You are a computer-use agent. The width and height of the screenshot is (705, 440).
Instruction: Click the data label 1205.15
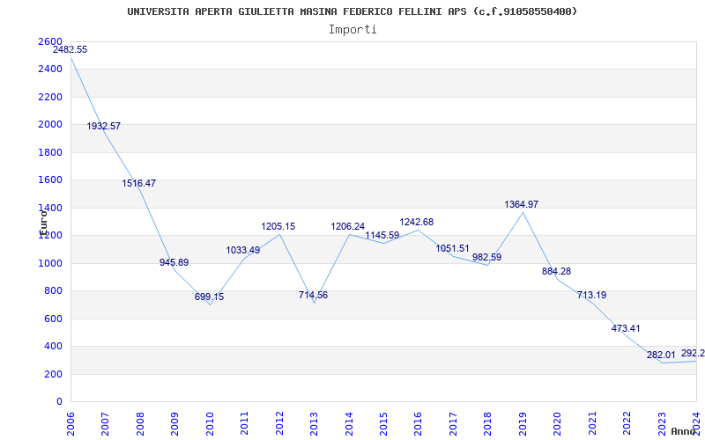278,226
